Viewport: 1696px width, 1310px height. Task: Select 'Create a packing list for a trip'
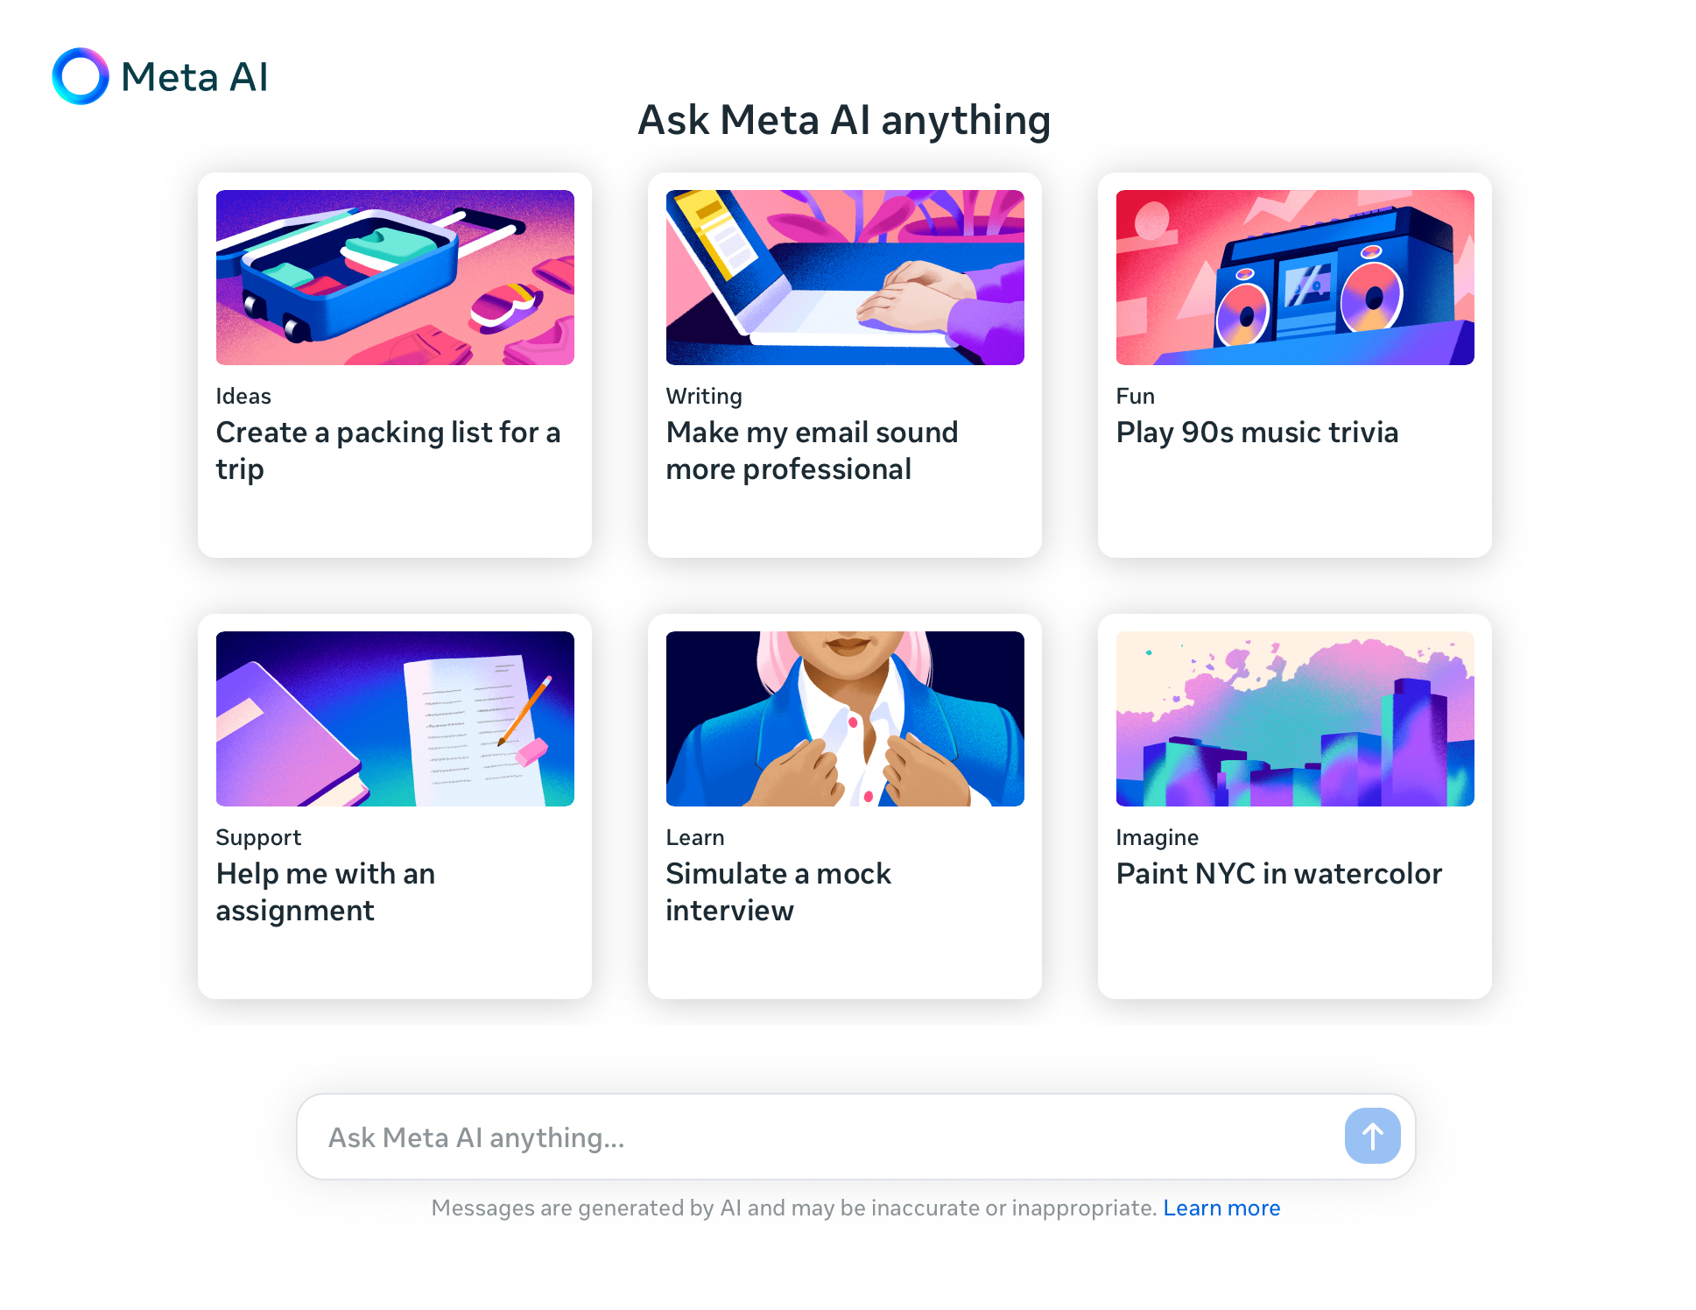pyautogui.click(x=388, y=451)
